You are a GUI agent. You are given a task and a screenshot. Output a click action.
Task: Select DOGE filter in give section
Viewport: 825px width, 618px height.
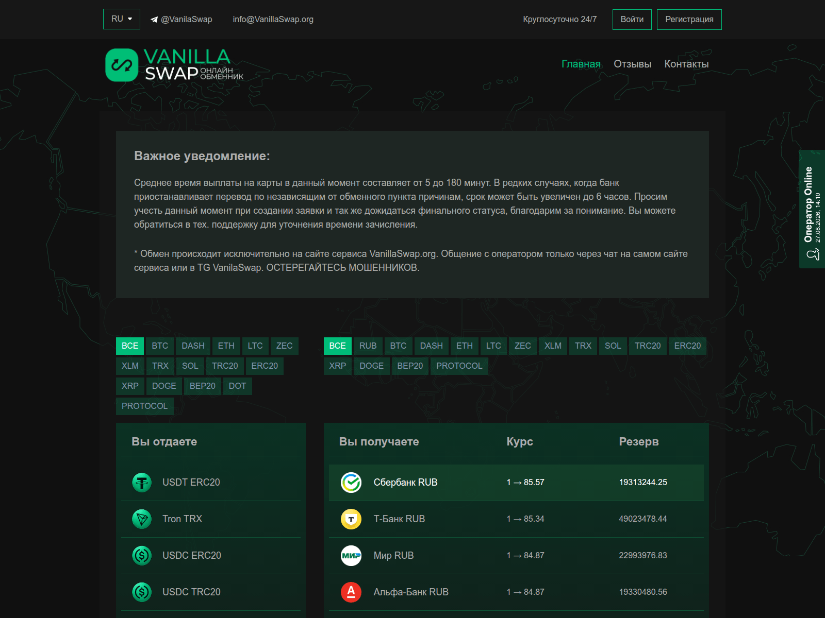[164, 386]
